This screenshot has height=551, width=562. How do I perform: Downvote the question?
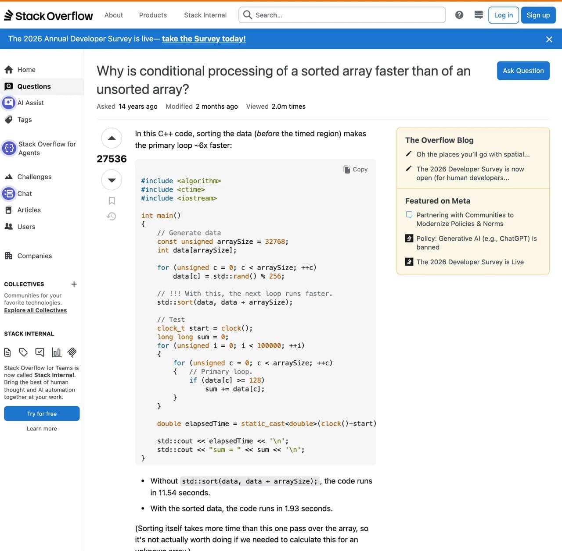click(112, 180)
